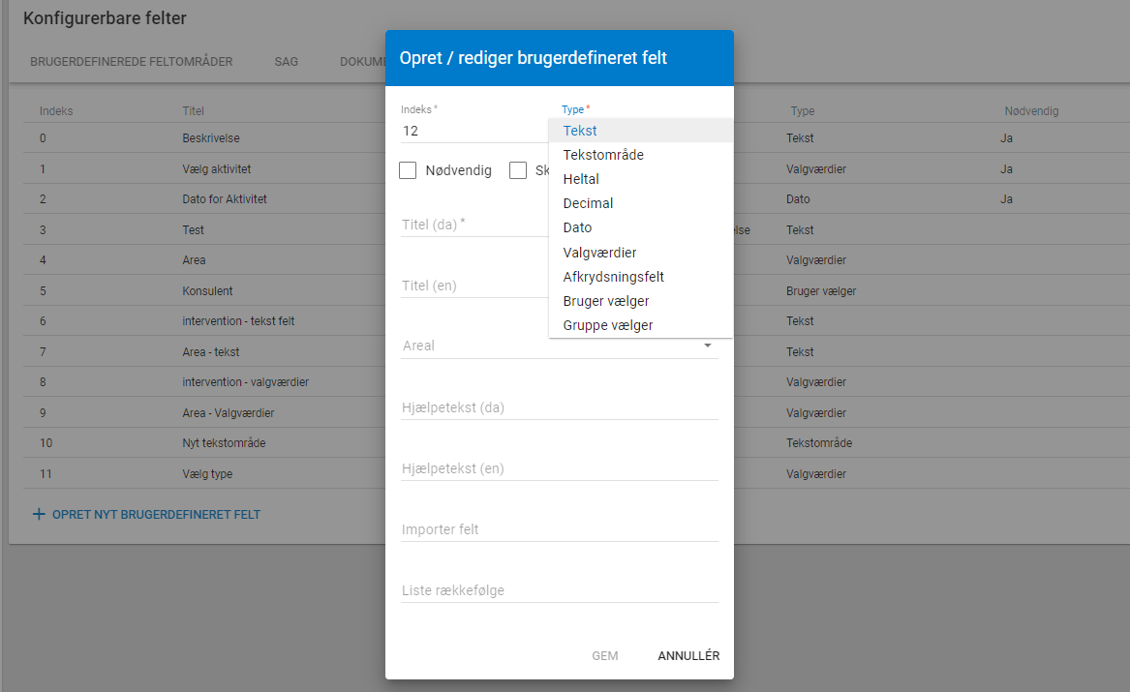Focus the Indeks input field

[x=474, y=131]
